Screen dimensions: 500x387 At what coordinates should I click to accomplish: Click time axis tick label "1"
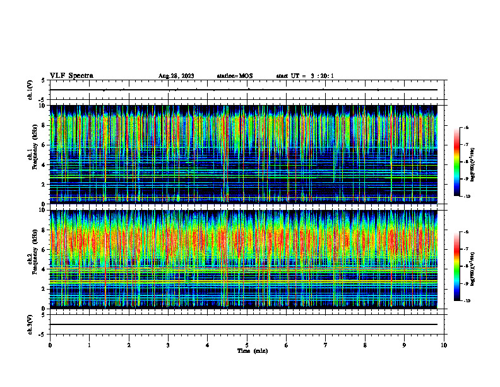(89, 345)
